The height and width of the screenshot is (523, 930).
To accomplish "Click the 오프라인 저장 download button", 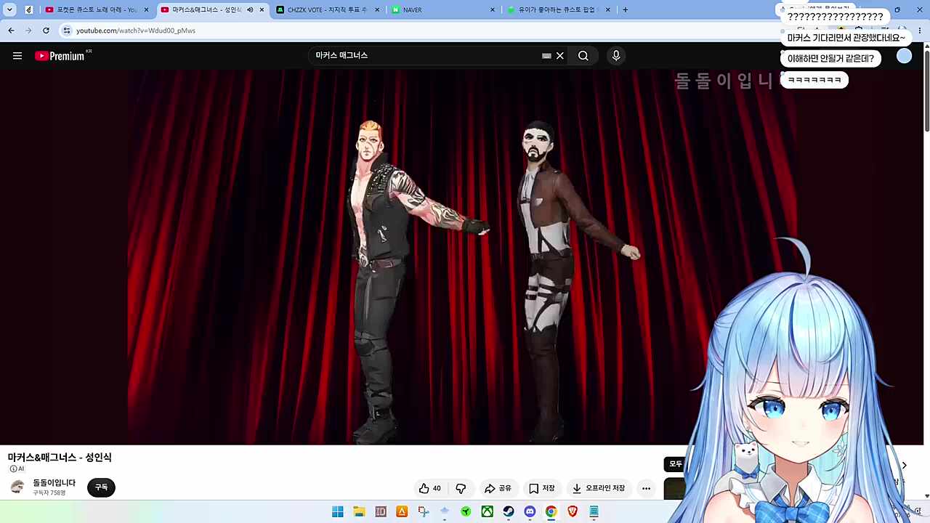I will tap(599, 488).
